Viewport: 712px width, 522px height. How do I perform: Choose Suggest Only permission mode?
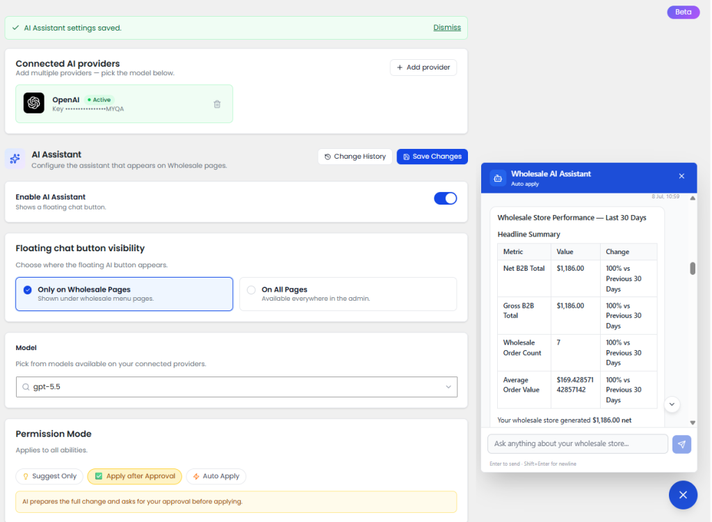(x=49, y=476)
